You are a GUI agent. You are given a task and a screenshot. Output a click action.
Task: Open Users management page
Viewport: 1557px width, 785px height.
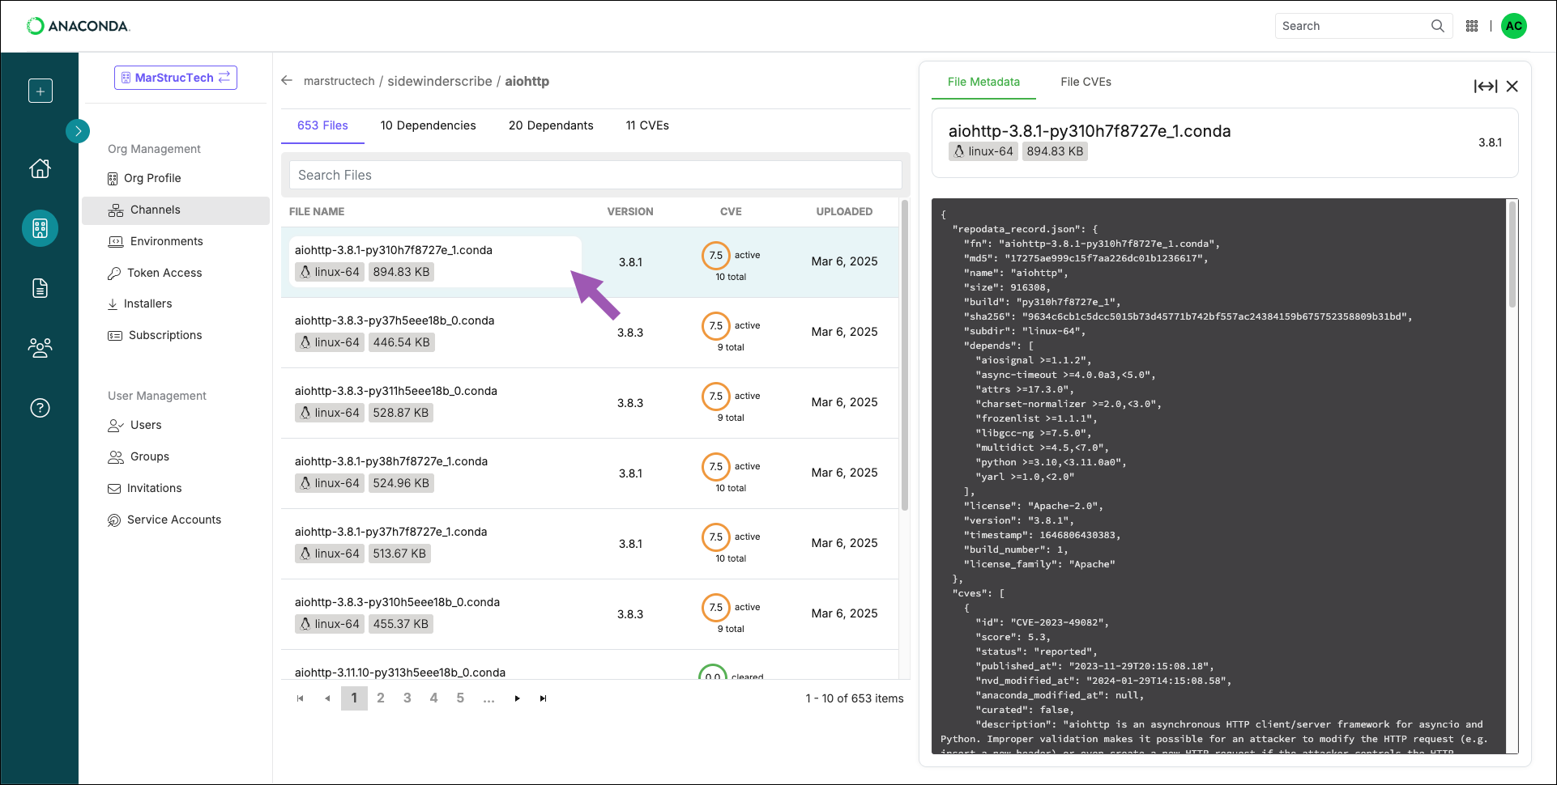[x=134, y=425]
